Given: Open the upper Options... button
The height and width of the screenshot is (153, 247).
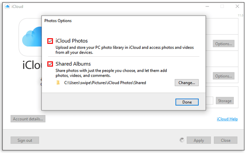Looking at the screenshot, I should click(223, 44).
